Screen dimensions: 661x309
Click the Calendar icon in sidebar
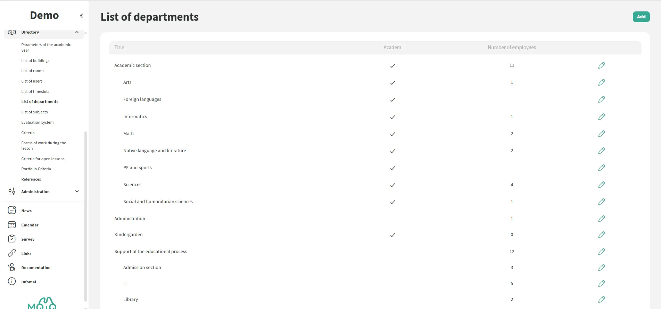coord(12,225)
